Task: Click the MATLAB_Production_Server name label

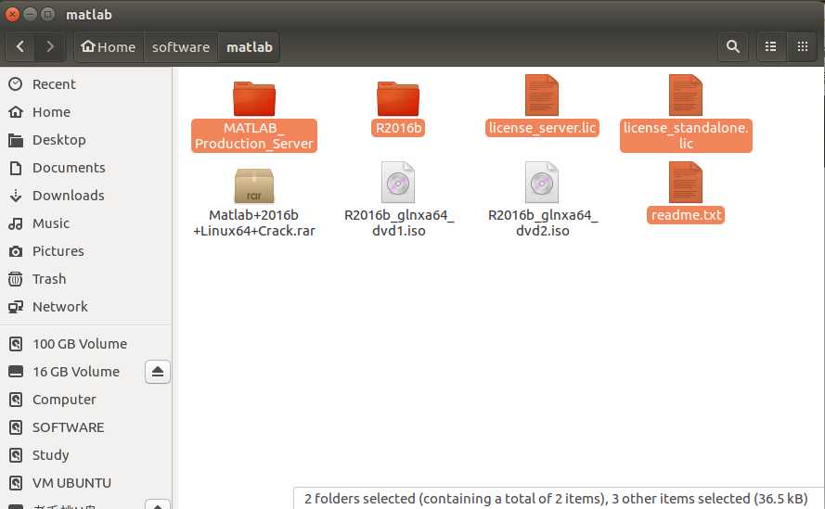Action: (254, 135)
